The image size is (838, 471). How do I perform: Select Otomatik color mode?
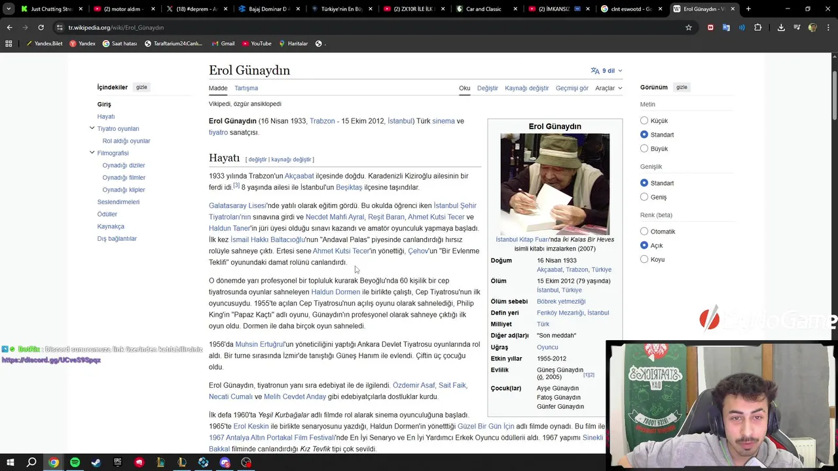(644, 232)
